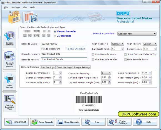This screenshot has width=161, height=130.
Task: Click Copy Barcode icon button
Action: tap(42, 122)
